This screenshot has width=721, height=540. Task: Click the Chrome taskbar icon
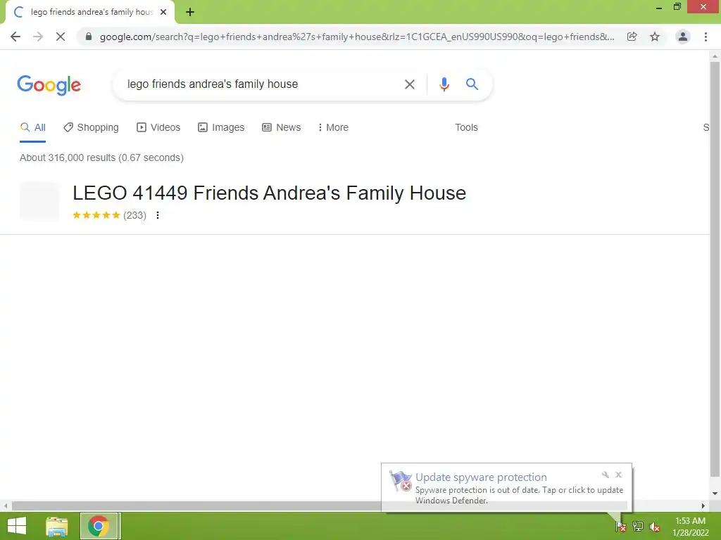point(99,526)
